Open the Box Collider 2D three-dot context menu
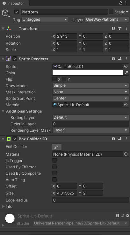The image size is (130, 235). (126, 139)
